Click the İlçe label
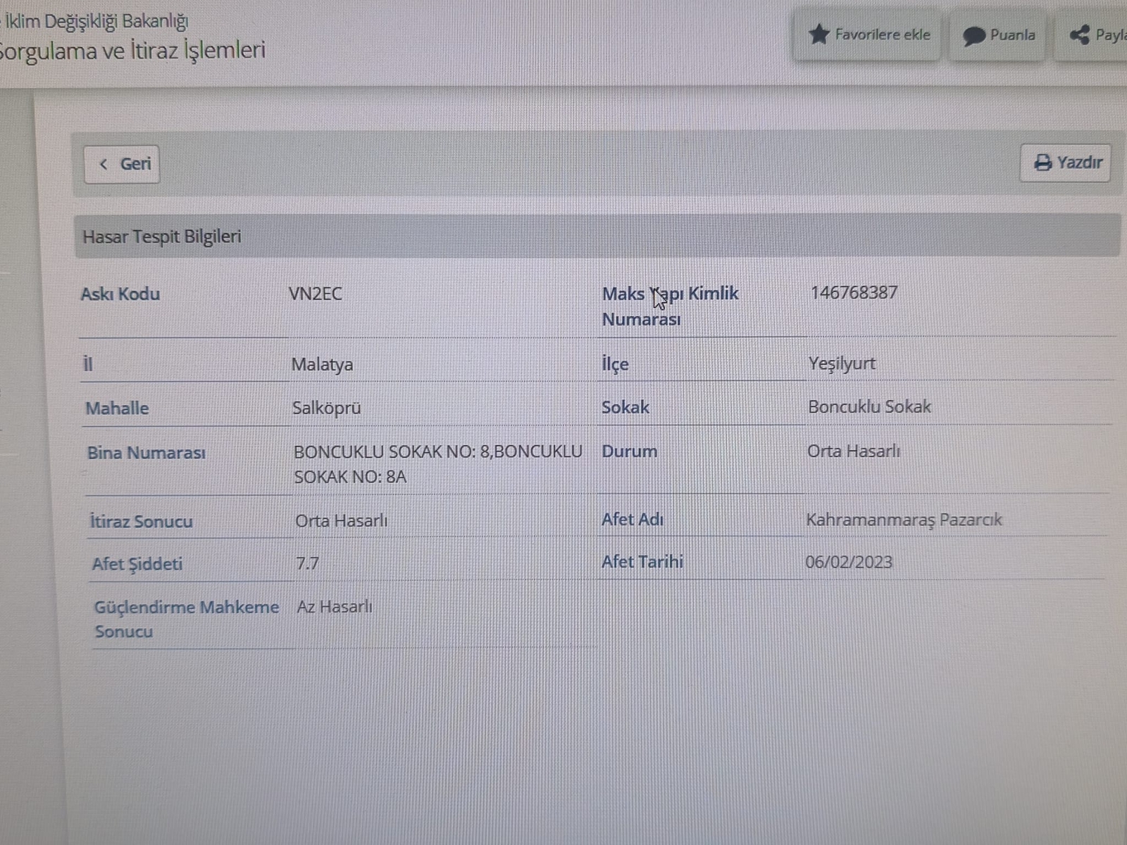The height and width of the screenshot is (845, 1127). (615, 365)
